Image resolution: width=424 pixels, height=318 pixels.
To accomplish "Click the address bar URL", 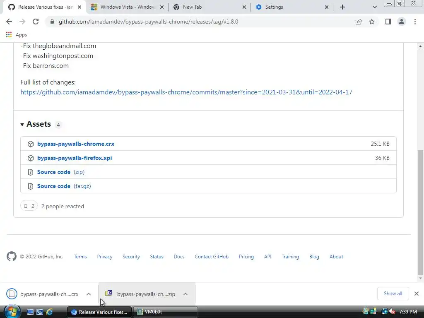I will (149, 22).
